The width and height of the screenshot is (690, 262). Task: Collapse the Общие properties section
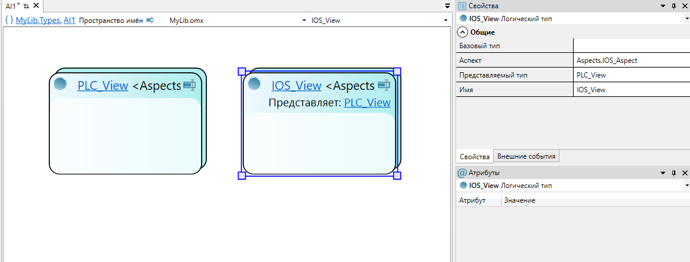[463, 32]
